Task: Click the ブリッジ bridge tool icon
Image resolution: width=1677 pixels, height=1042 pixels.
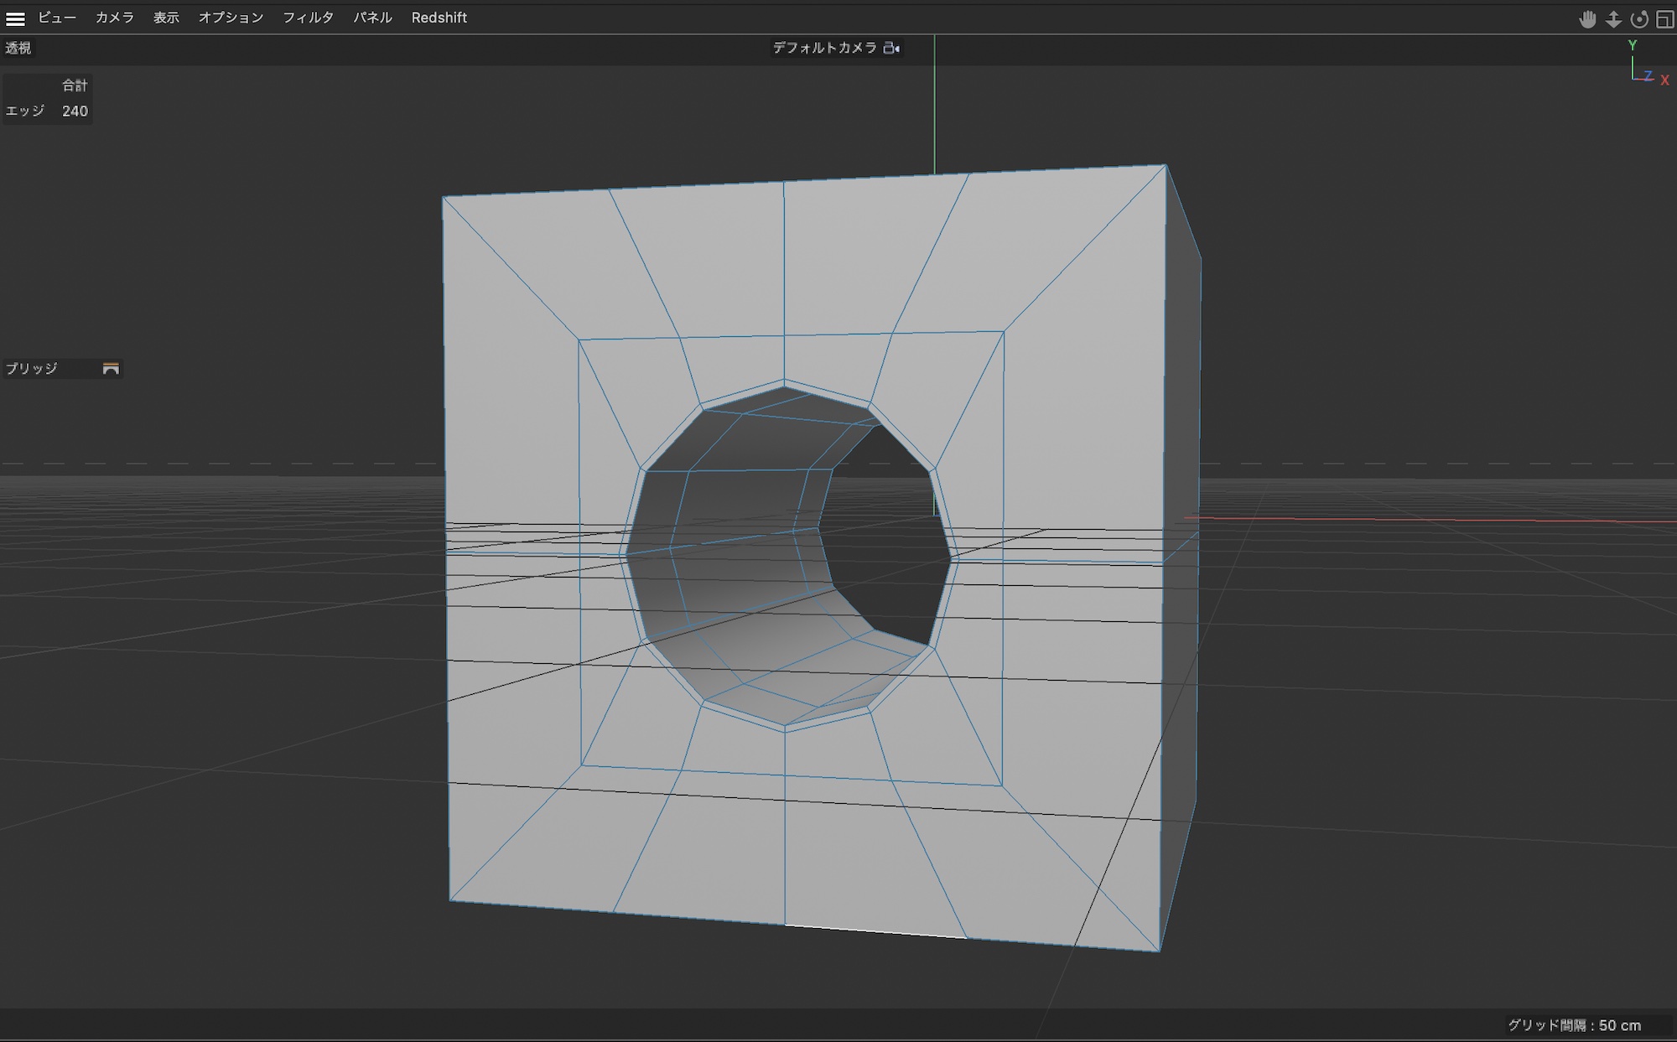Action: pos(111,369)
